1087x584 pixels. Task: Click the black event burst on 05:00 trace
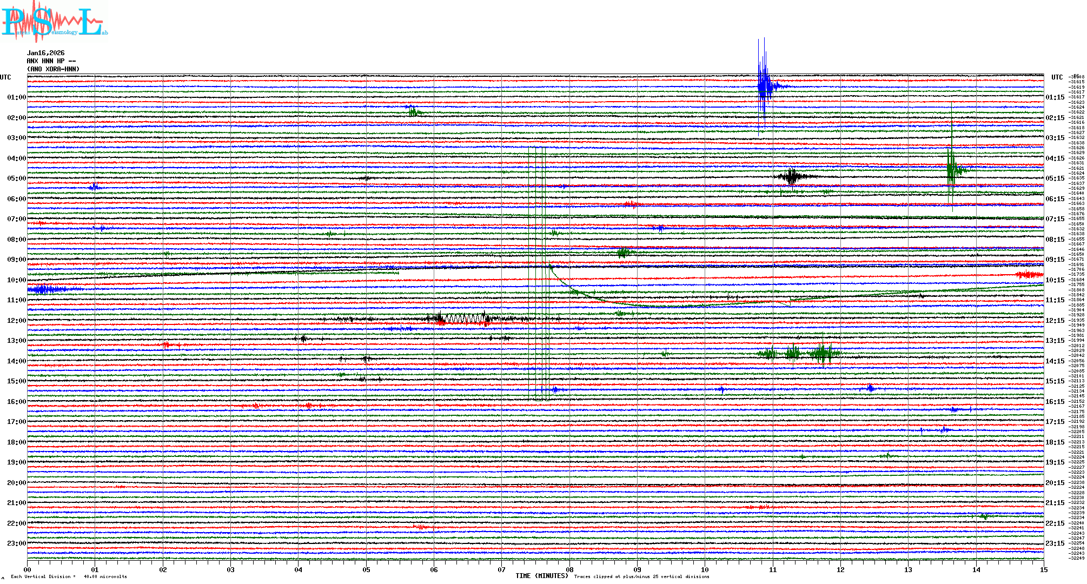tap(792, 176)
